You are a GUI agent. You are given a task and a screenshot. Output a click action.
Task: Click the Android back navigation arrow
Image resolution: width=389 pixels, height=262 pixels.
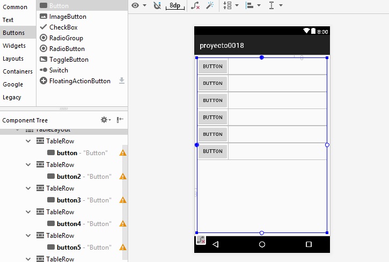pyautogui.click(x=216, y=244)
